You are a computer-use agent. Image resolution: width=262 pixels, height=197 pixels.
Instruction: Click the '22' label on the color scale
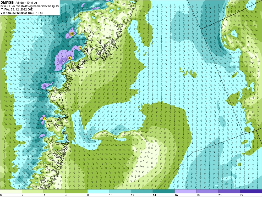242,195
